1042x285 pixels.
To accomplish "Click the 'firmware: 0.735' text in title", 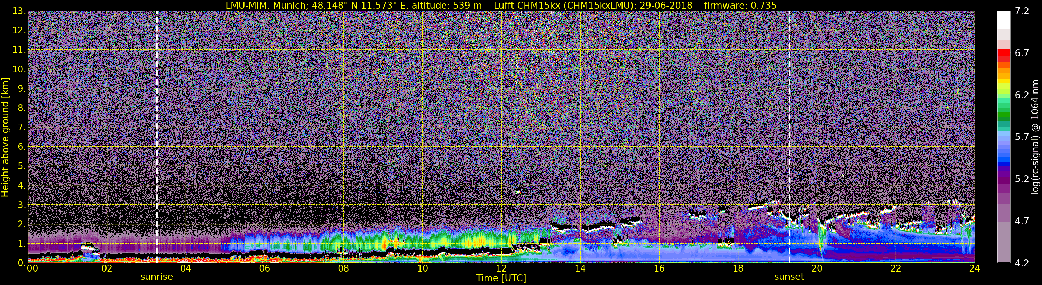I will pos(740,5).
